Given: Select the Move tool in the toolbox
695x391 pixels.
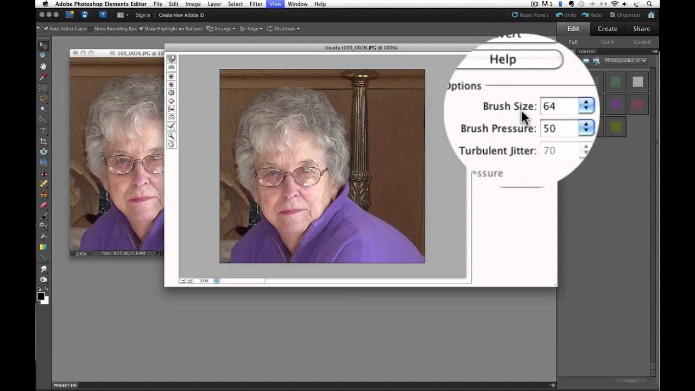Looking at the screenshot, I should click(x=43, y=45).
